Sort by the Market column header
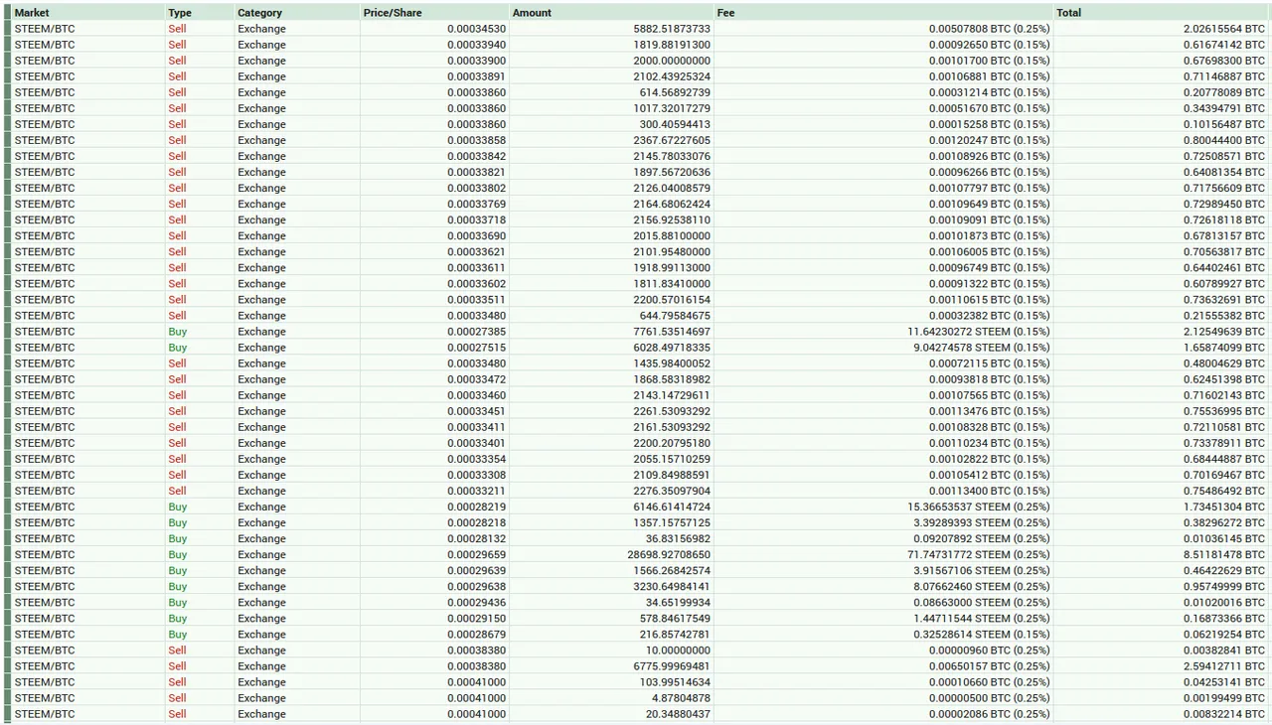Image resolution: width=1272 pixels, height=725 pixels. coord(87,13)
